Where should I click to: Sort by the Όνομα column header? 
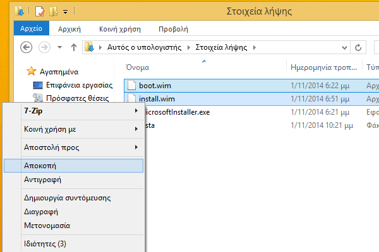pyautogui.click(x=137, y=67)
